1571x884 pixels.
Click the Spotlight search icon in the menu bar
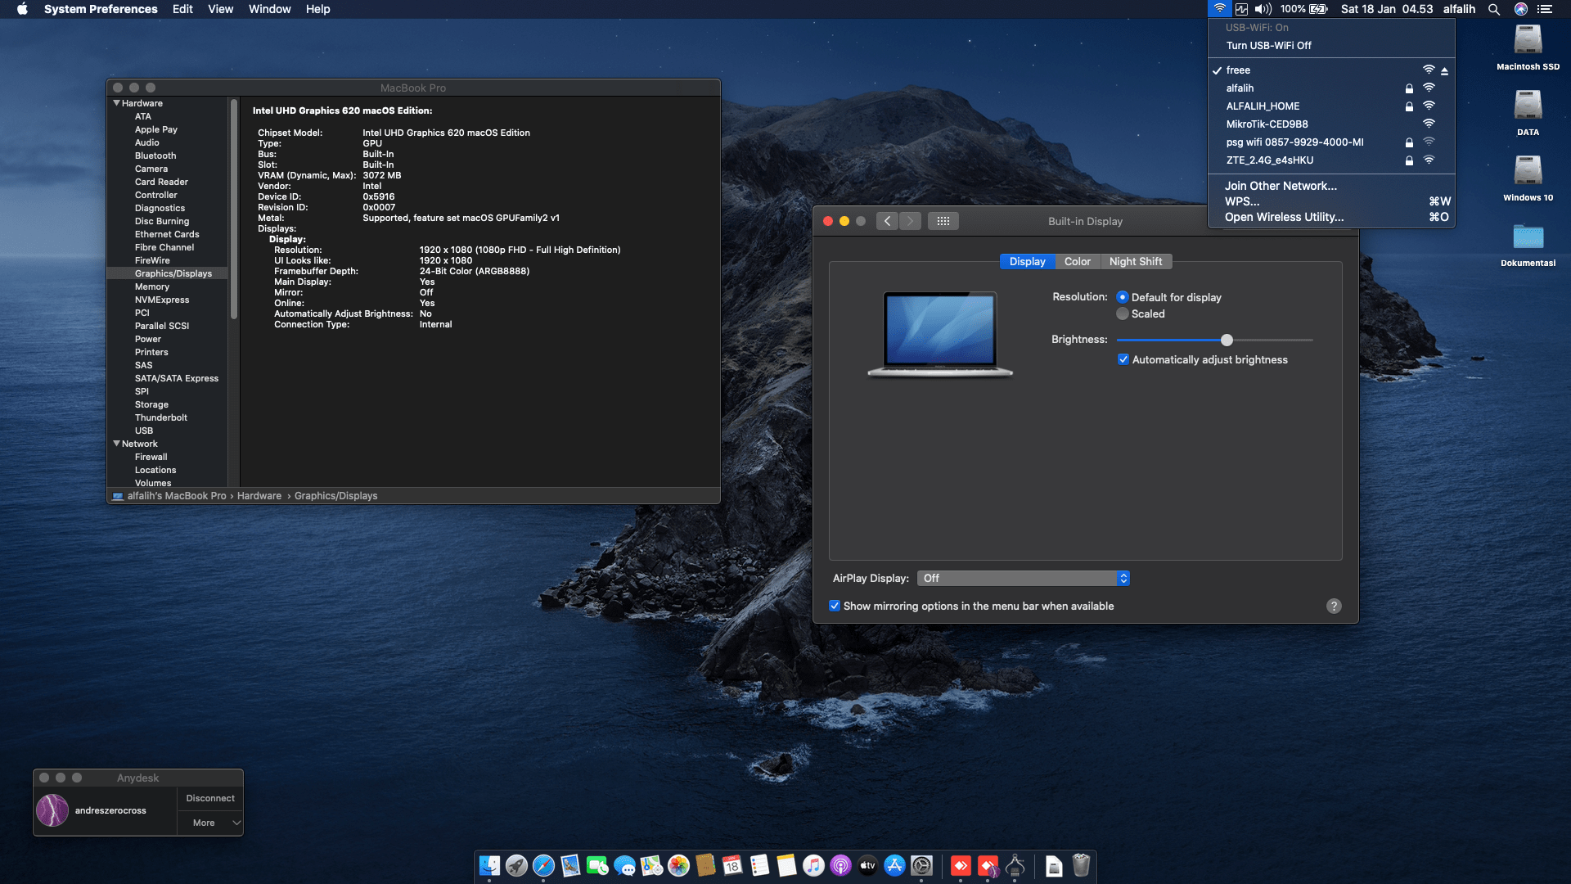click(x=1493, y=10)
